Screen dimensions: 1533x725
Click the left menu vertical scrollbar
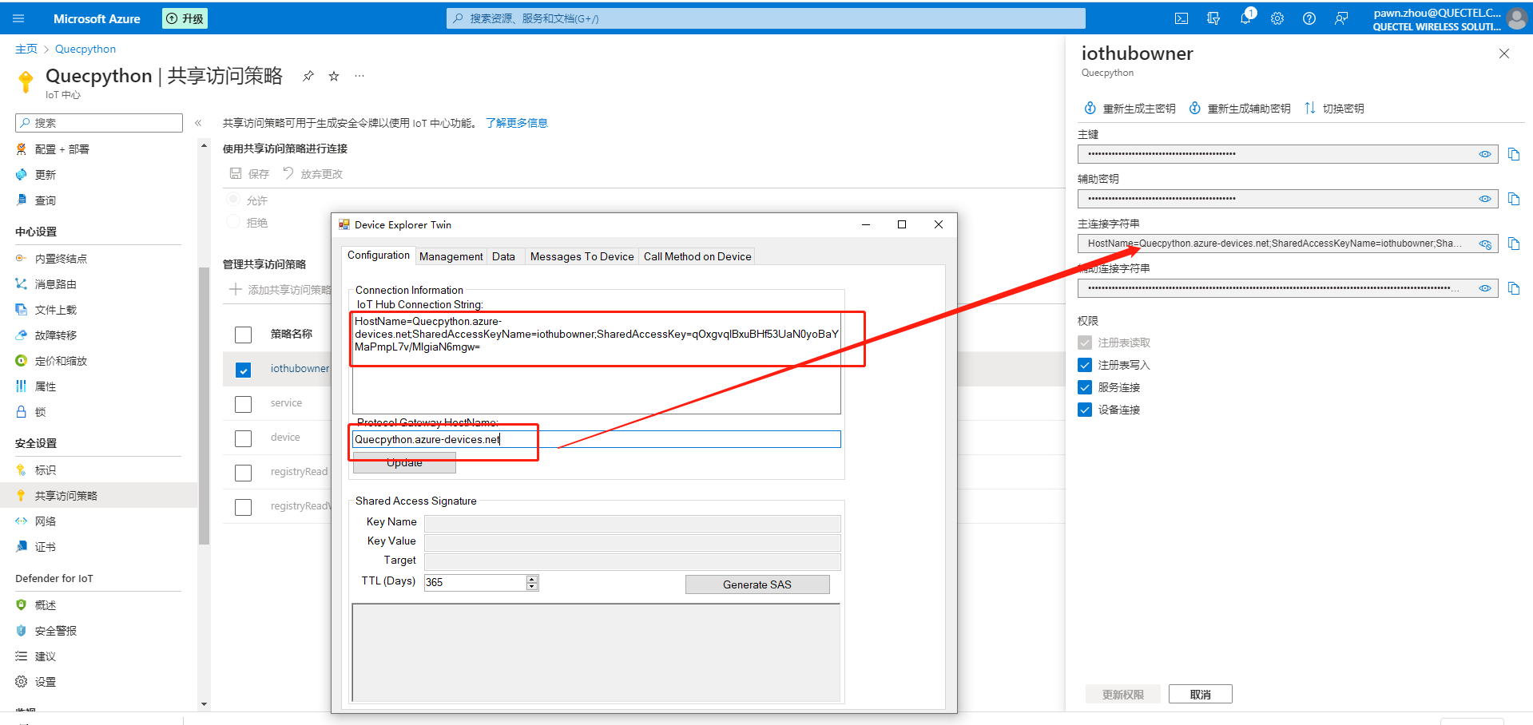point(204,406)
